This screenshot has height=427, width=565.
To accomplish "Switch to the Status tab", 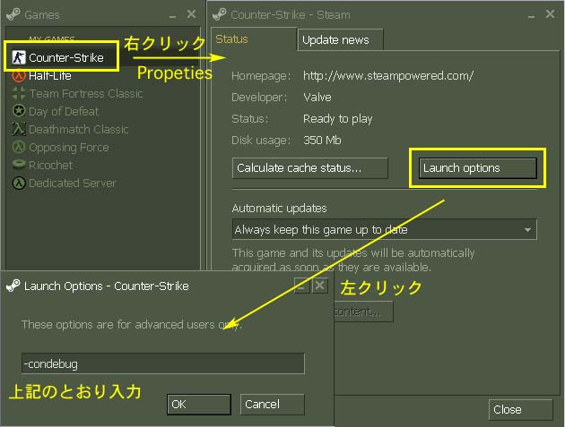I will (x=254, y=38).
